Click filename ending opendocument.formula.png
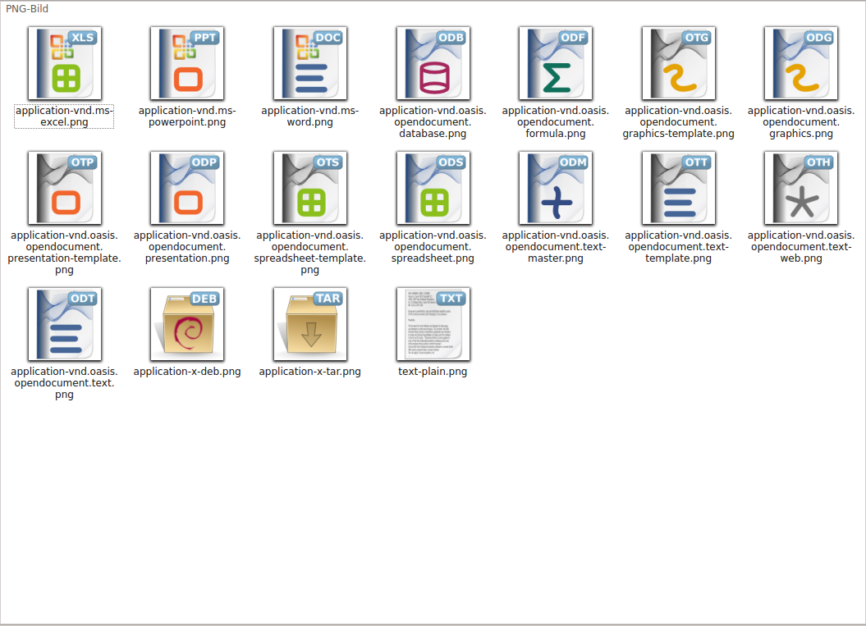 [556, 122]
